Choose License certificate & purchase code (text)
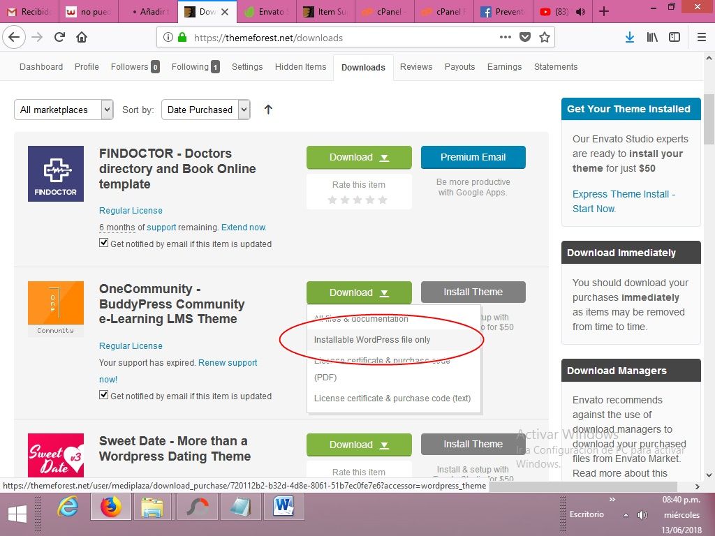The image size is (715, 536). (x=394, y=398)
